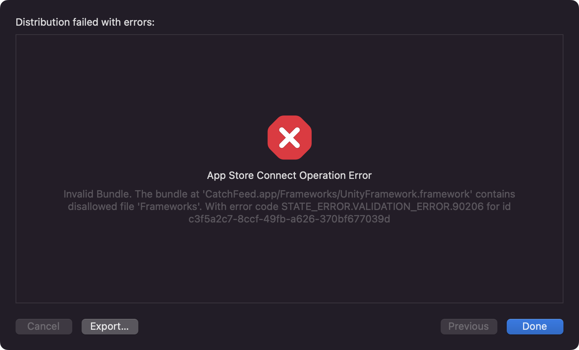Click the word 'contains' in the message

tap(495, 194)
